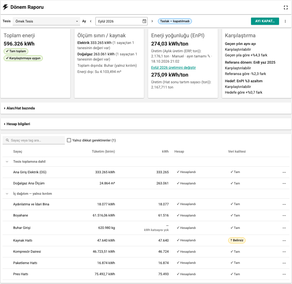Open row actions for Buhar Girişi
Viewport: 292px width, 284px height.
284,228
